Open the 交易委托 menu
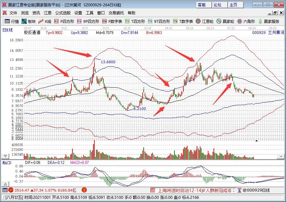 coord(116,13)
